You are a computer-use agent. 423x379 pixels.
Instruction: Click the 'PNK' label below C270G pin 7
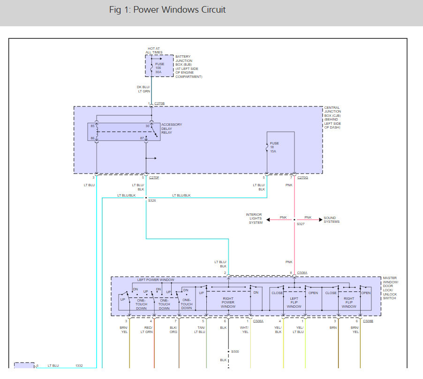tap(289, 185)
